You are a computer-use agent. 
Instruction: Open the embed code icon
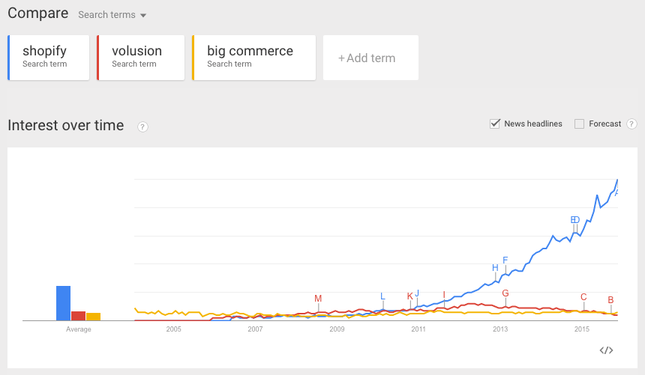[606, 350]
